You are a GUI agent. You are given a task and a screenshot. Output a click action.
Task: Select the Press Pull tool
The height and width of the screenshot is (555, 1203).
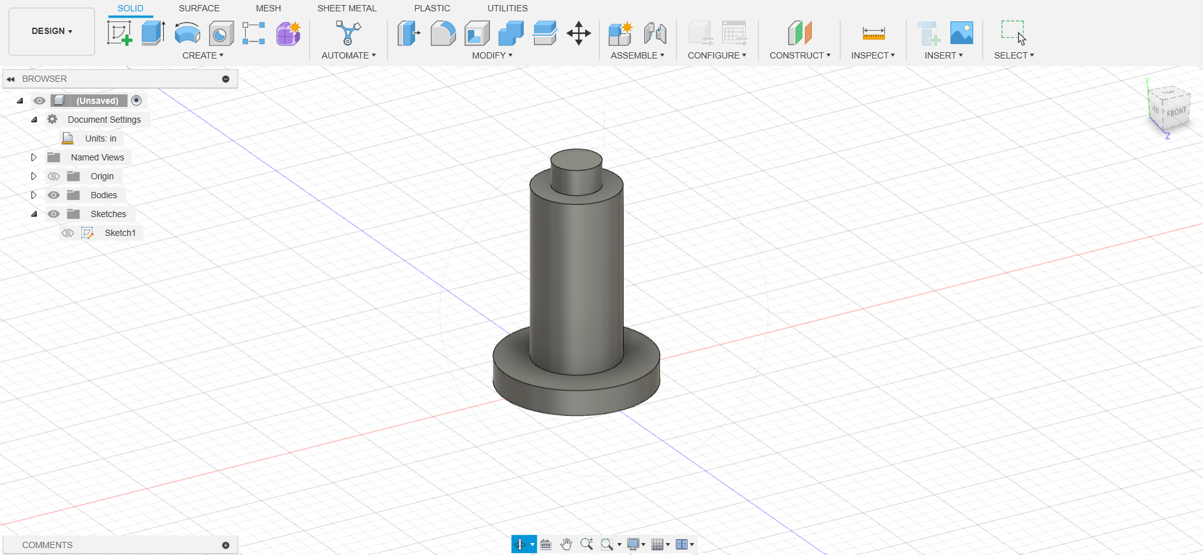[409, 33]
